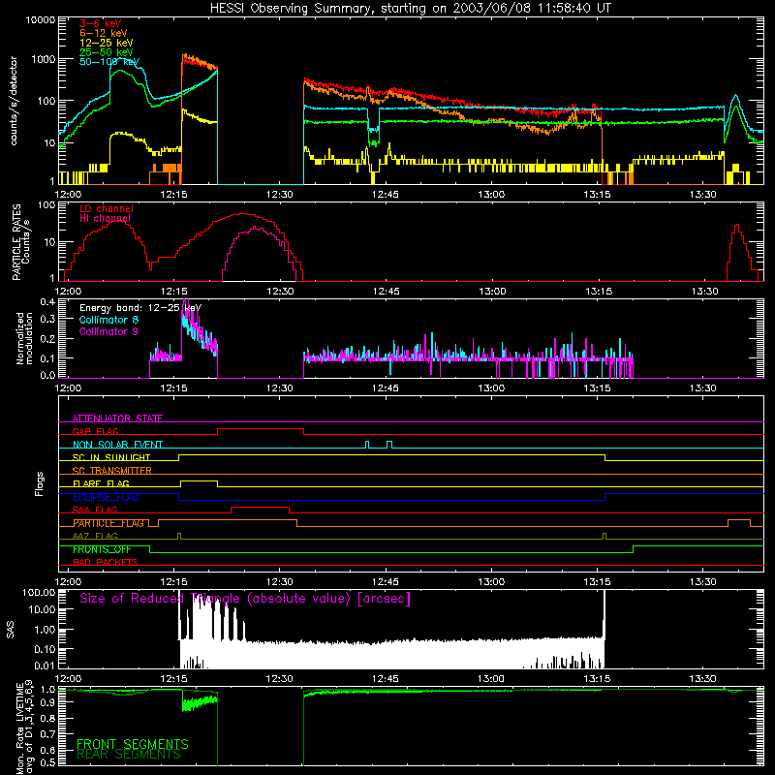Select the Collimator 8 legend entry
This screenshot has height=775, width=775.
click(108, 320)
